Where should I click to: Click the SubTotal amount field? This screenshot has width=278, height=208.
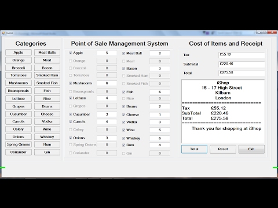click(x=242, y=64)
